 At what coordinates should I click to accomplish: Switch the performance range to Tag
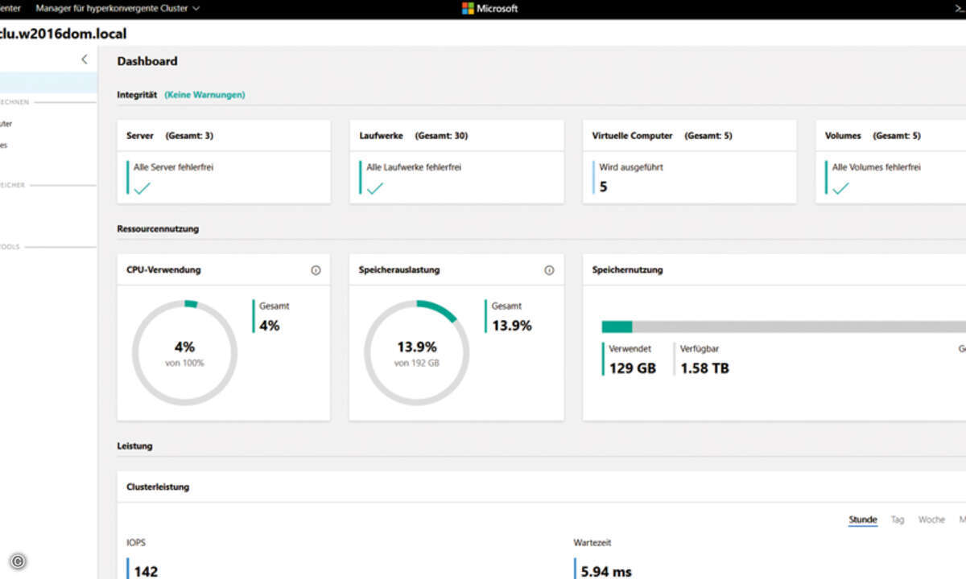coord(898,519)
